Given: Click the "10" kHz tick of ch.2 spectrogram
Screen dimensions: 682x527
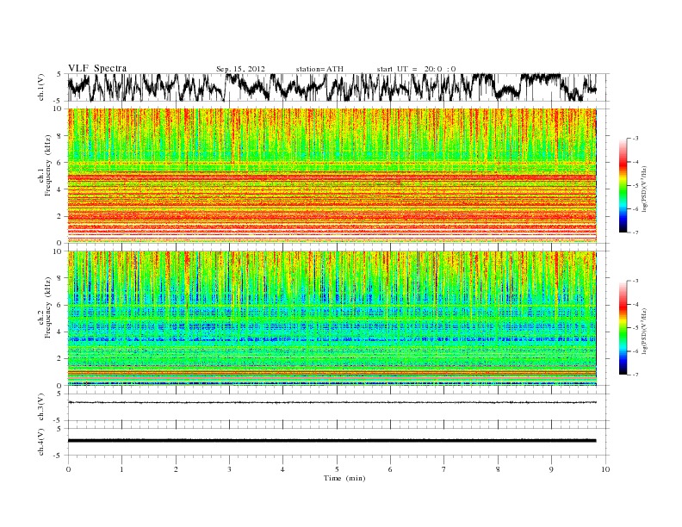Looking at the screenshot, I should 58,251.
